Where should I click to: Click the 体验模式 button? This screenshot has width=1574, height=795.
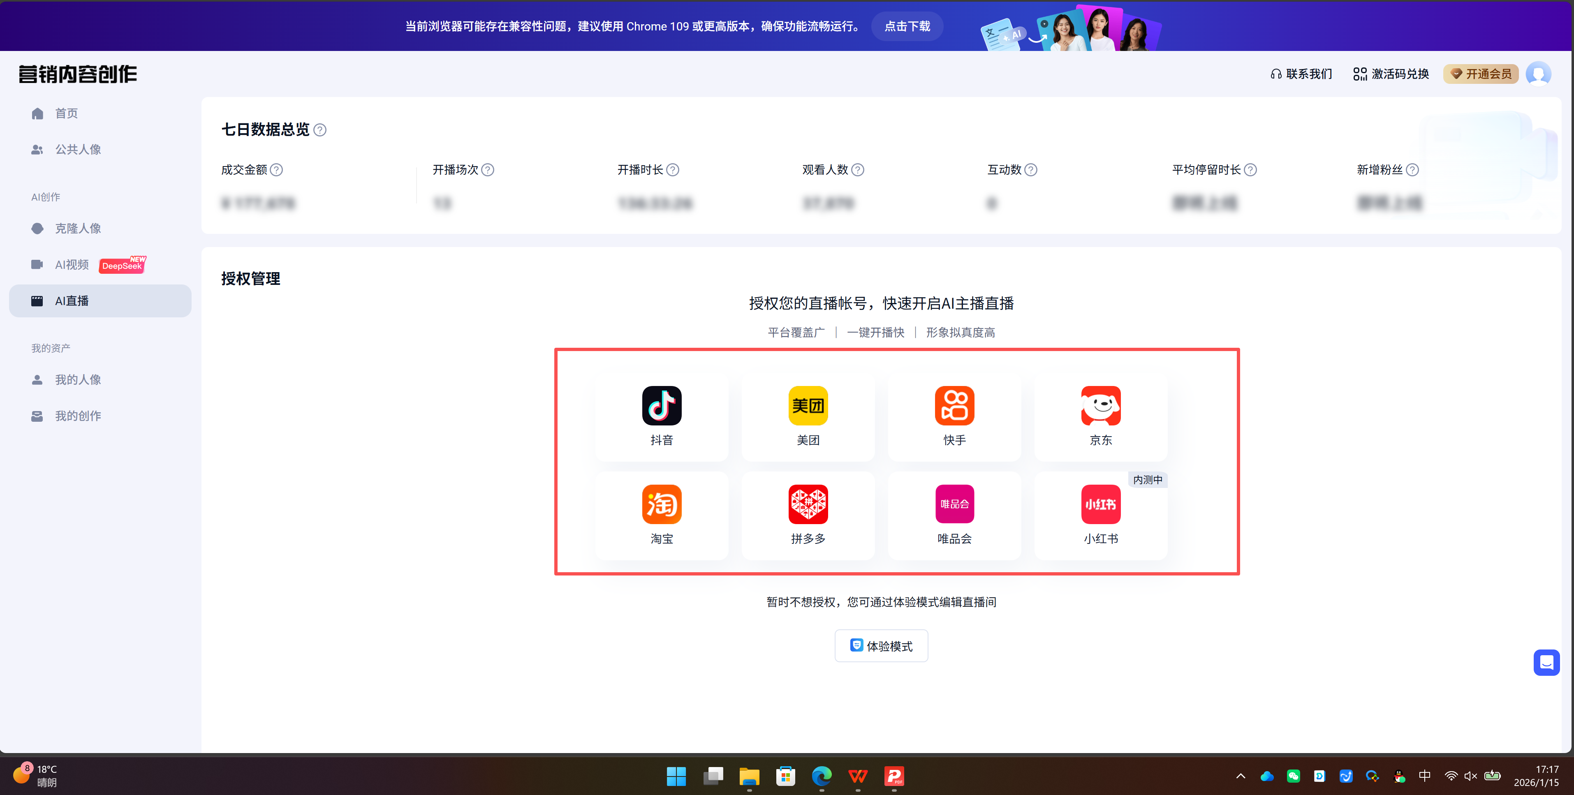tap(881, 645)
